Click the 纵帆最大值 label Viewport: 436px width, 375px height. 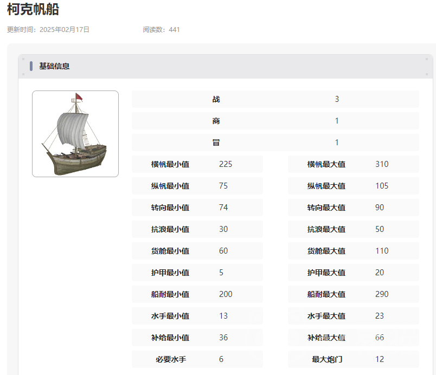tap(326, 186)
